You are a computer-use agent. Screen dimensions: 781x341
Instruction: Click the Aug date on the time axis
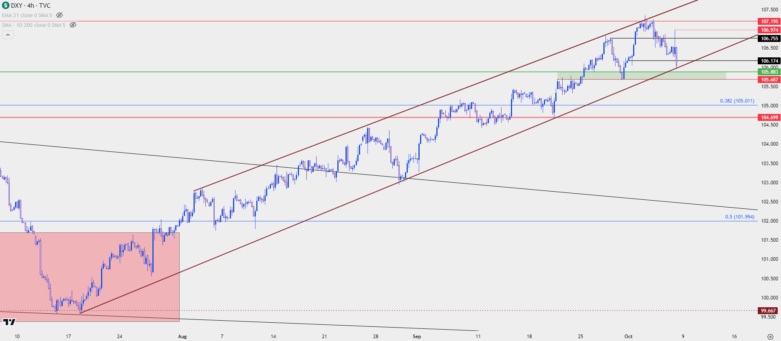click(183, 336)
